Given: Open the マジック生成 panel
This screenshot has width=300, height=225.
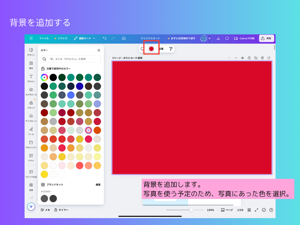Looking at the screenshot, I should point(31,173).
